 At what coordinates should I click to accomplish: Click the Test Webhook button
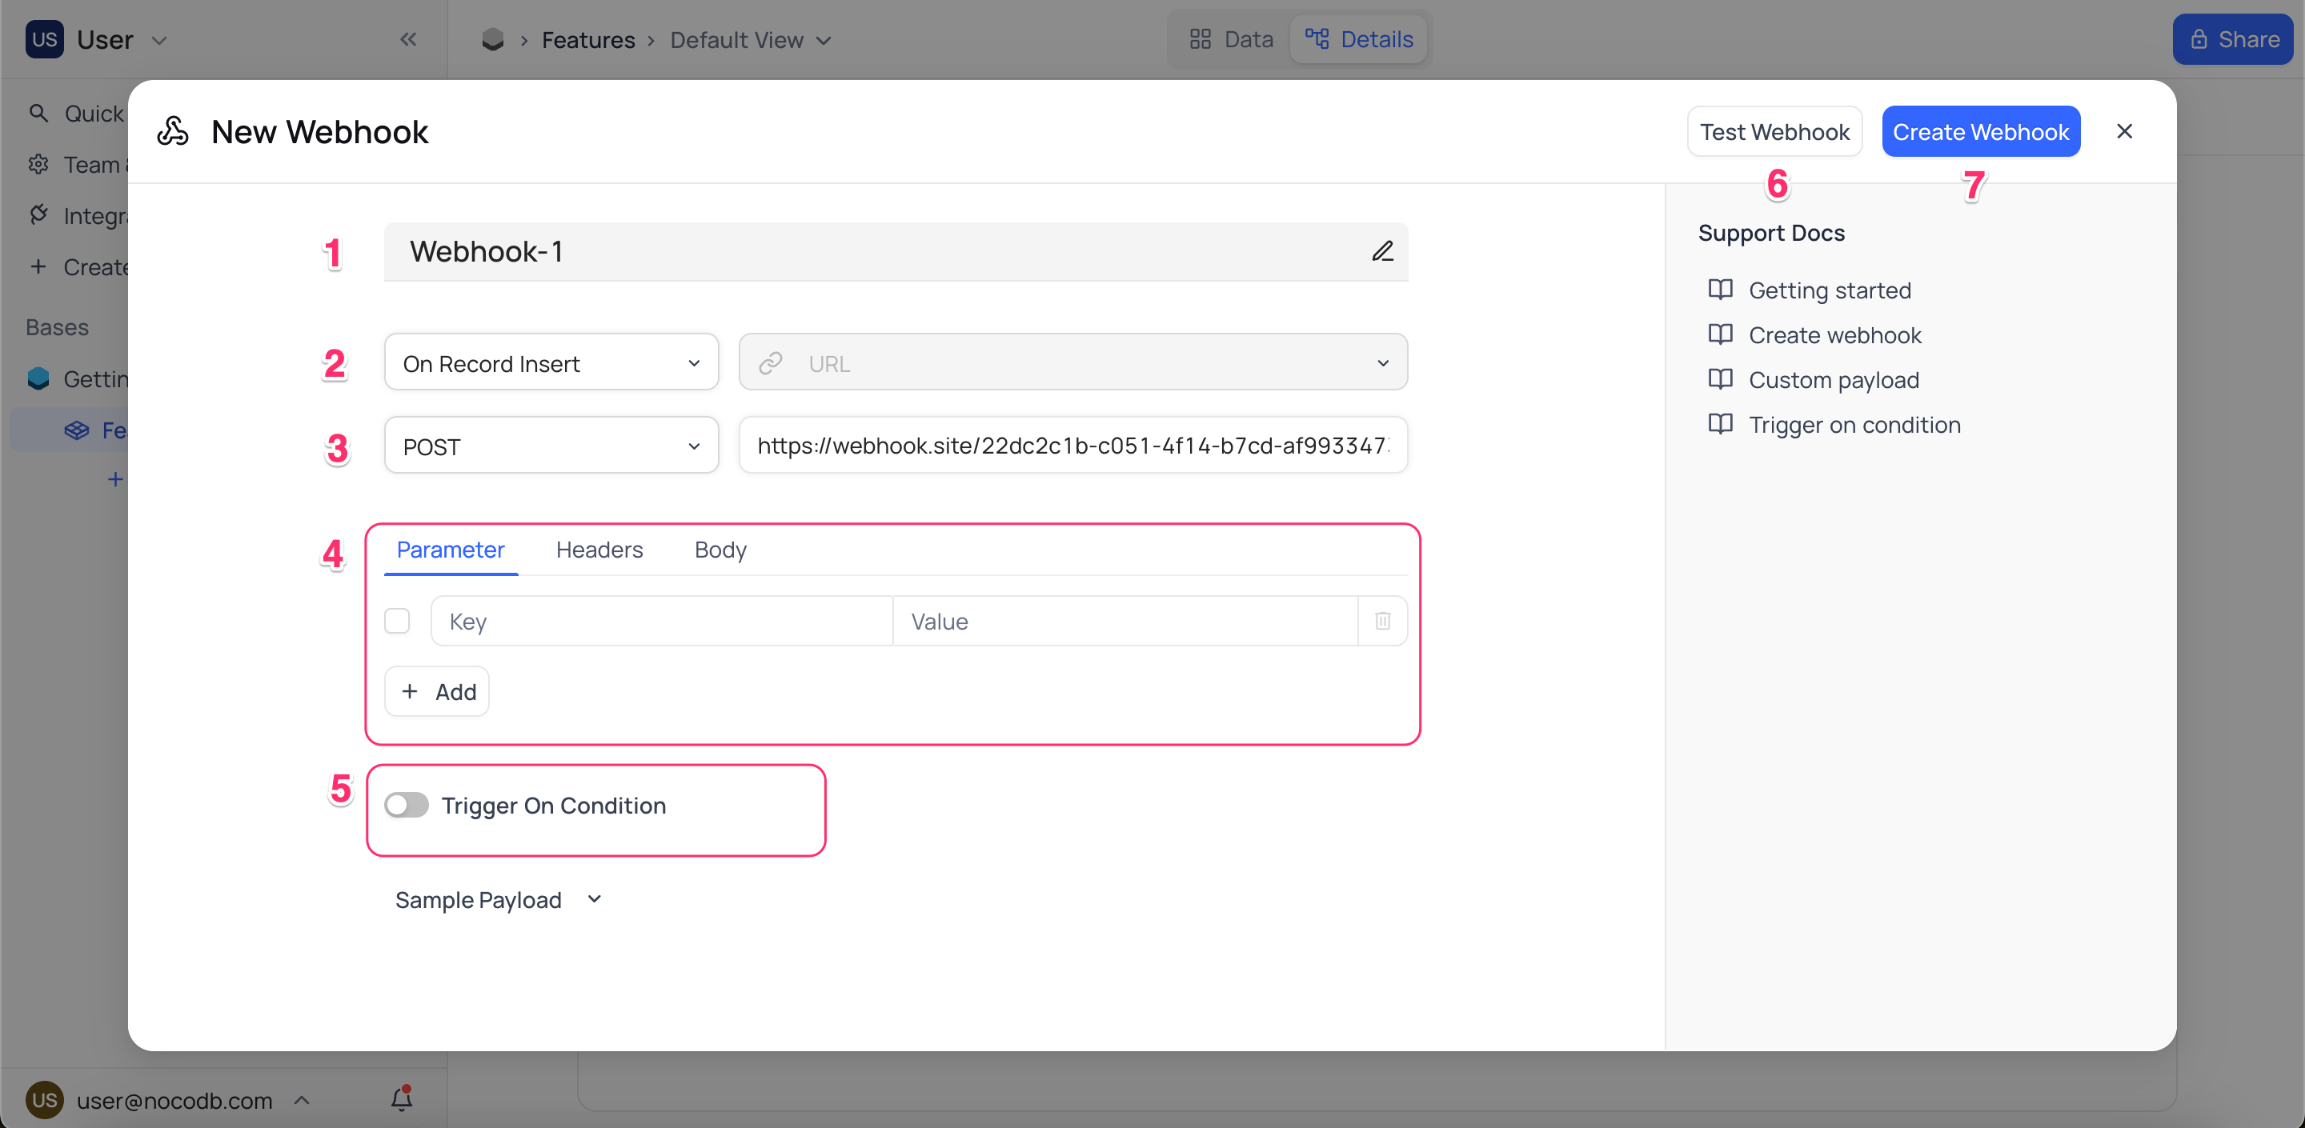(x=1774, y=130)
